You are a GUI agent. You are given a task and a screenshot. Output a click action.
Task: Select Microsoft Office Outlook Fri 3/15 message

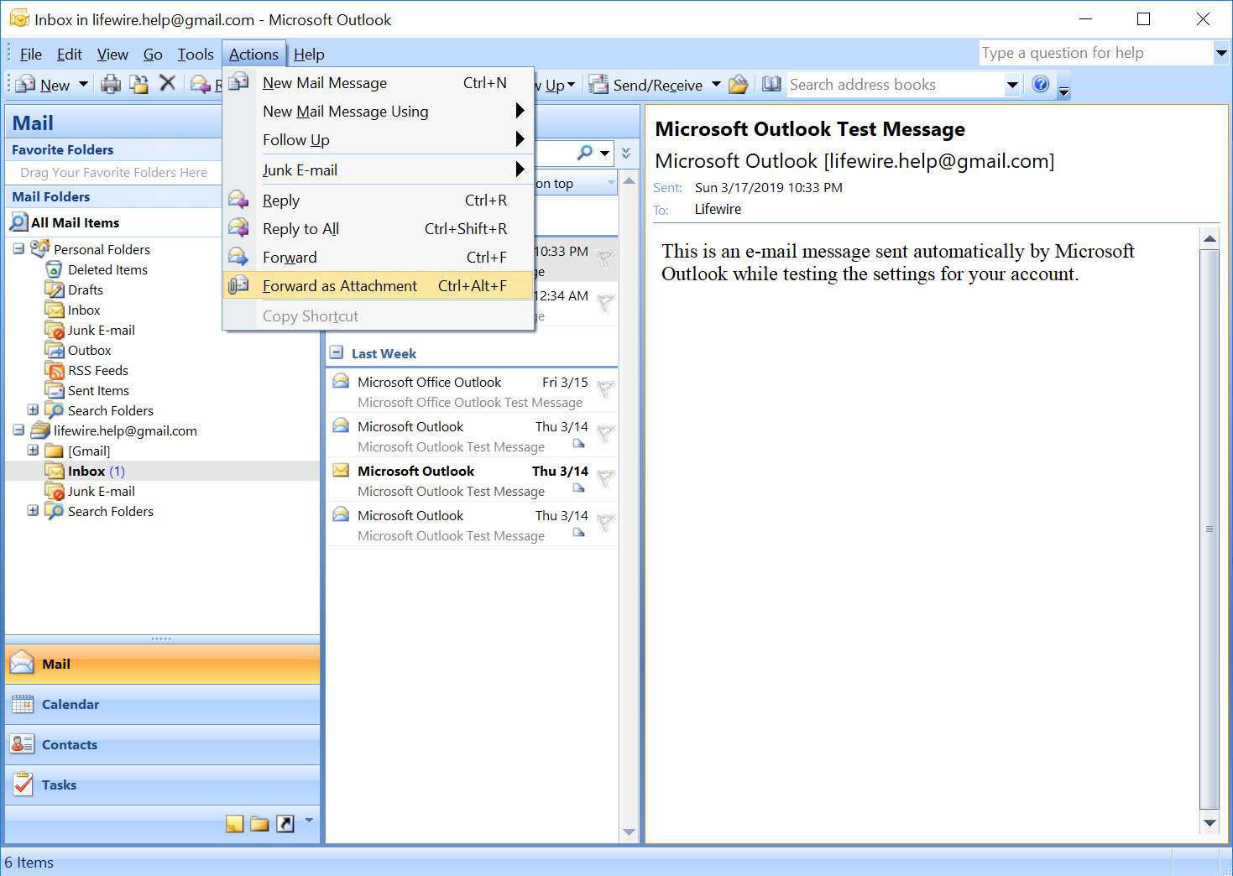472,392
